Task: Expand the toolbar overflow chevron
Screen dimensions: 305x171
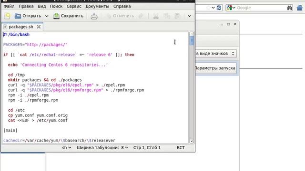Action: pyautogui.click(x=189, y=16)
